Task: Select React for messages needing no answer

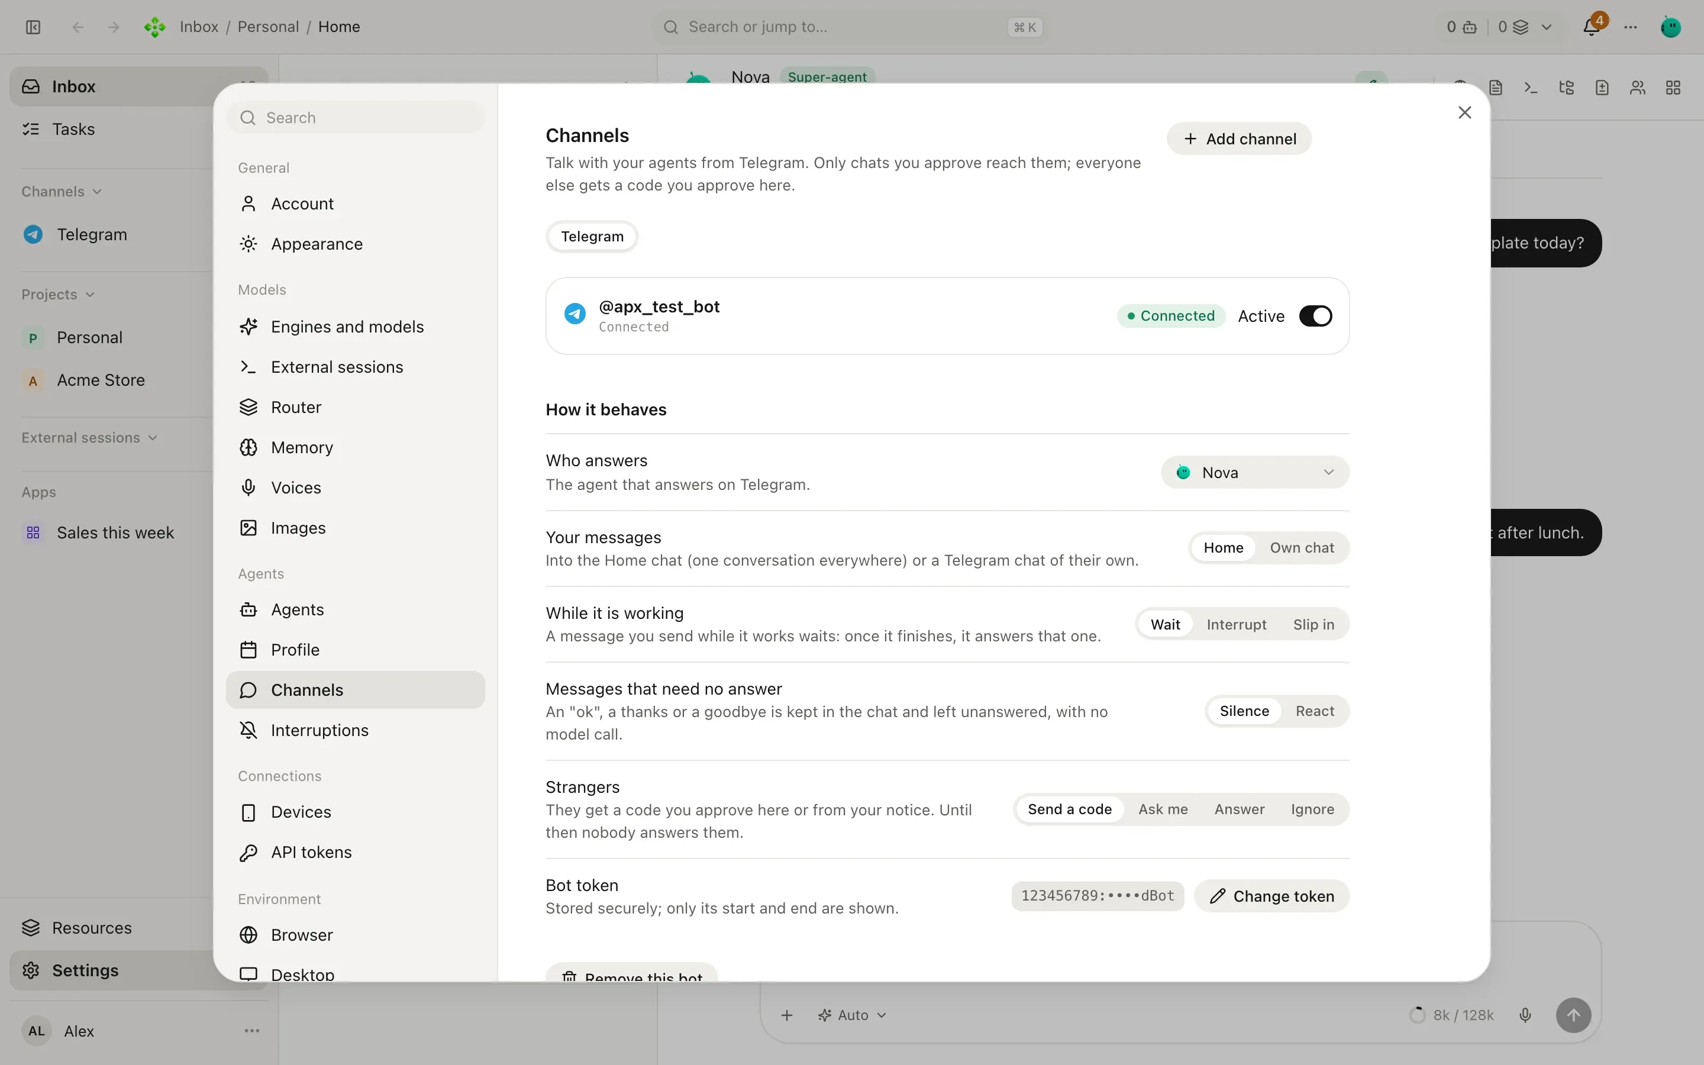Action: (x=1315, y=711)
